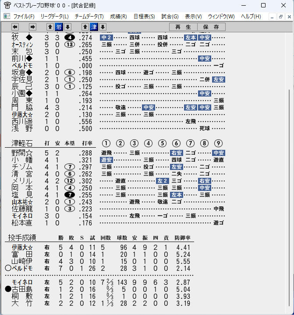Click player name チゾム
Screen dimensions: 294x315
(22, 167)
